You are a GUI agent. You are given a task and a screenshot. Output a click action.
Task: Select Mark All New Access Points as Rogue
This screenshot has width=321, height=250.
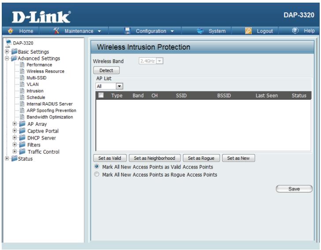(x=97, y=174)
